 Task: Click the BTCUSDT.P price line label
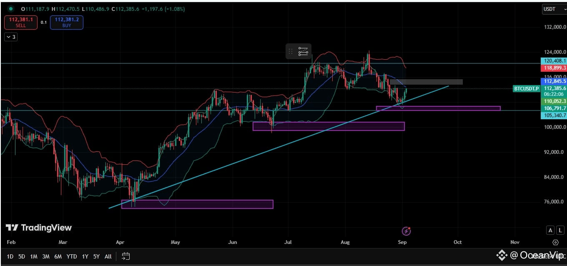526,88
